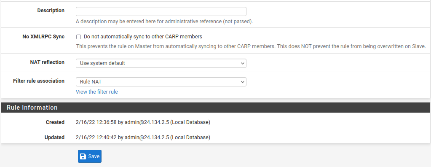
Task: Click the NAT reflection label
Action: (x=47, y=62)
